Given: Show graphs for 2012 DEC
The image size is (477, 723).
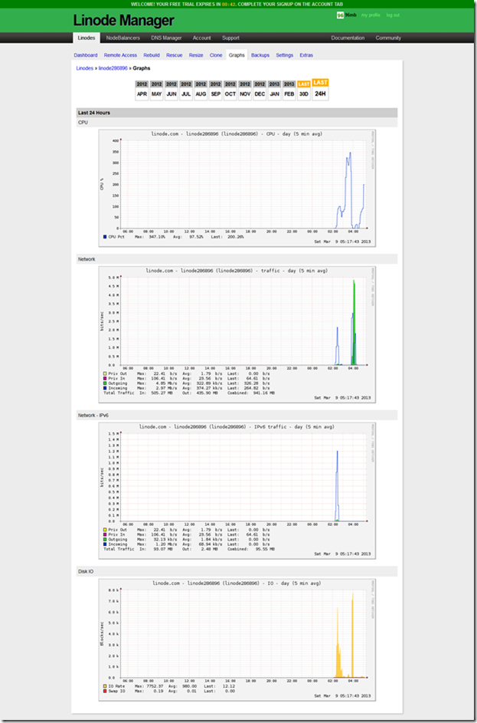Looking at the screenshot, I should tap(260, 90).
